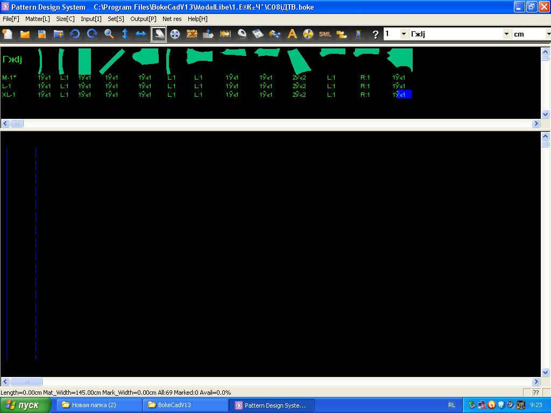This screenshot has width=551, height=413.
Task: Click the green rectangle pattern piece thumbnail
Action: click(84, 61)
